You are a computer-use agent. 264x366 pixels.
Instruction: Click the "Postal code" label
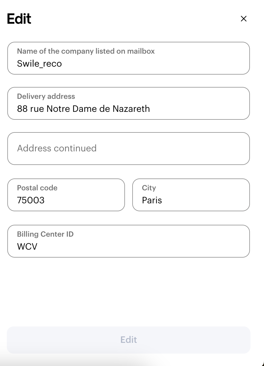[37, 188]
